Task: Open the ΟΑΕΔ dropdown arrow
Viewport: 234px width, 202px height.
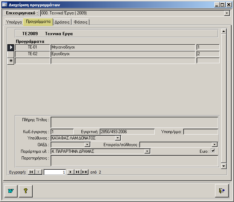Action: [88, 144]
